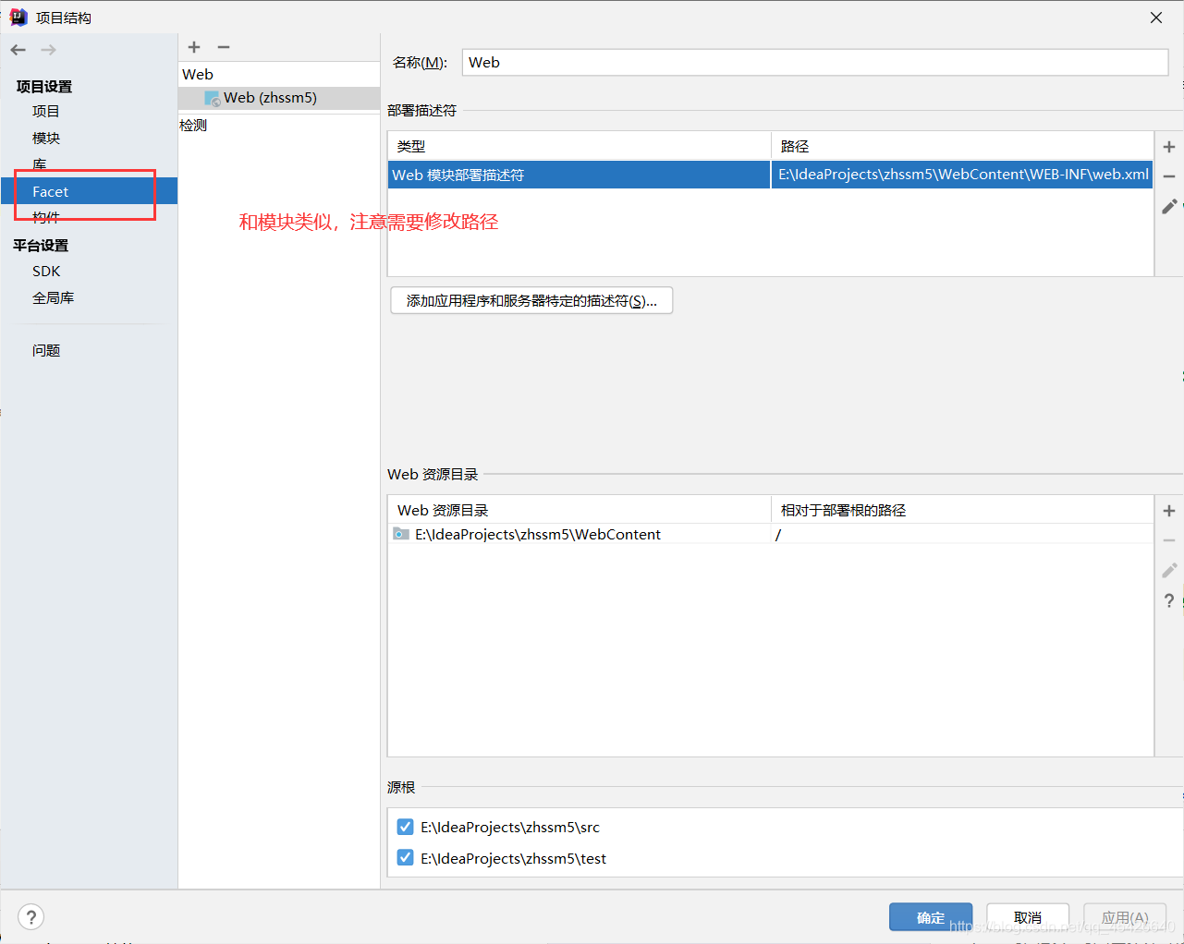Go back with the left arrow icon
1184x944 pixels.
coord(18,50)
